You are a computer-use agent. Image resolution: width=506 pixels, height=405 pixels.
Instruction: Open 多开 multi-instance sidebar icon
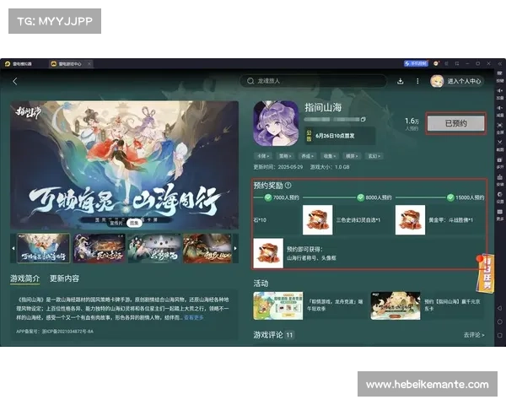point(499,163)
